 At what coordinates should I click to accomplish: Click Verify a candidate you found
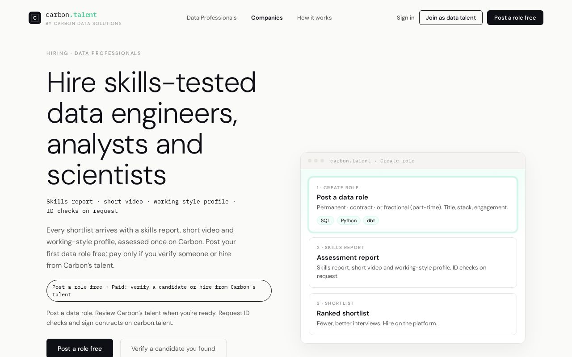point(173,348)
